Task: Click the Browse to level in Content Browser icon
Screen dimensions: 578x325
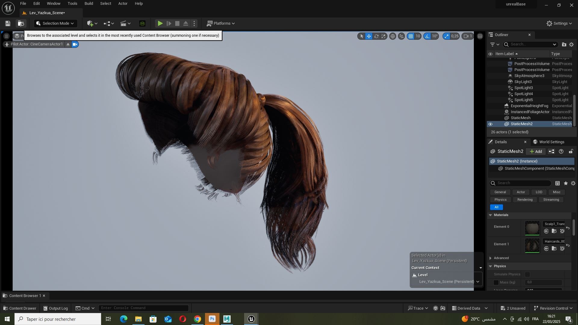Action: [x=21, y=23]
